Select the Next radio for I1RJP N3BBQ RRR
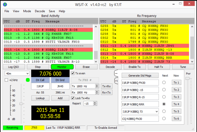This screenshot has height=132, width=197. pyautogui.click(x=164, y=104)
